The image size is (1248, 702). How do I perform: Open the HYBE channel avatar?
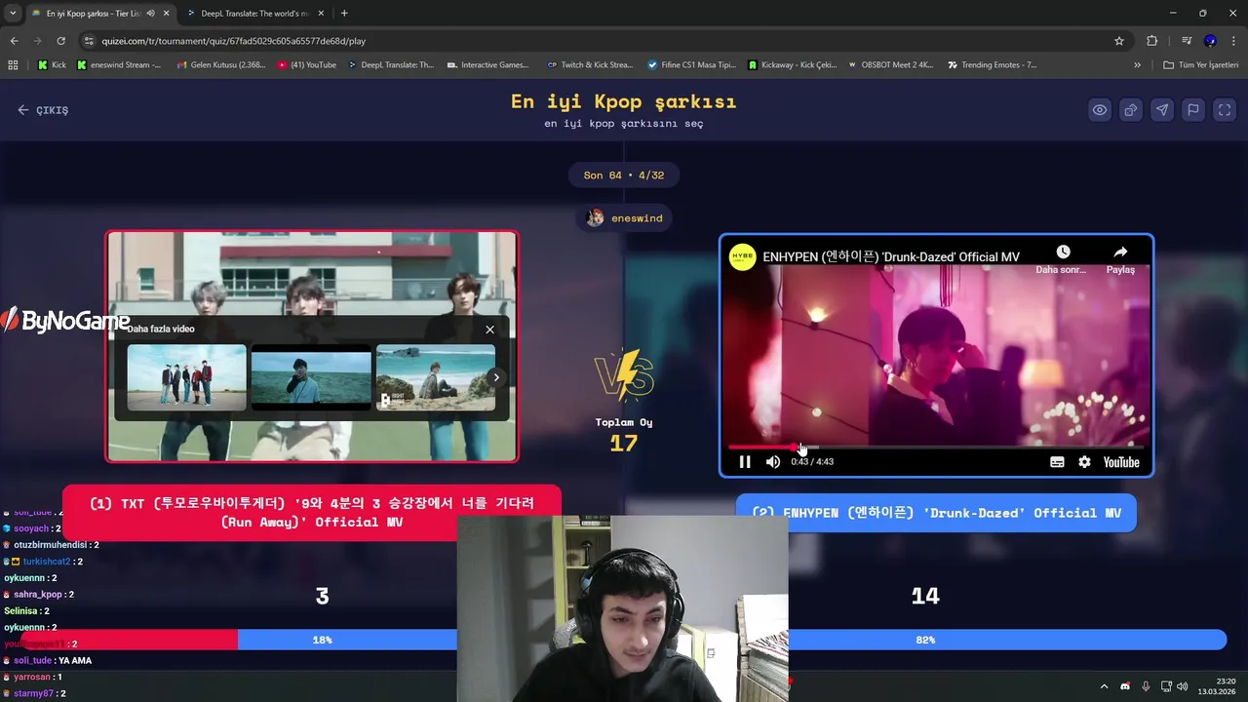tap(742, 257)
